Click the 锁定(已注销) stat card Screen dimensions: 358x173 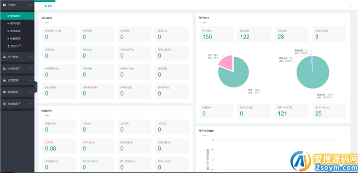click(x=254, y=111)
